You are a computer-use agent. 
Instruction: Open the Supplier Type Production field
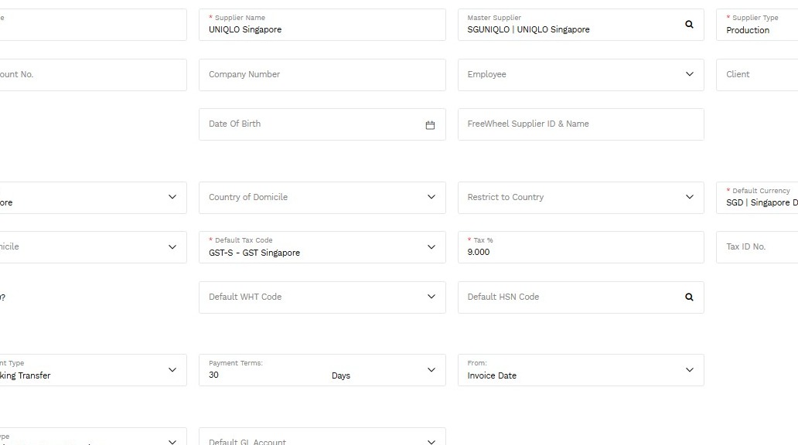[x=757, y=25]
